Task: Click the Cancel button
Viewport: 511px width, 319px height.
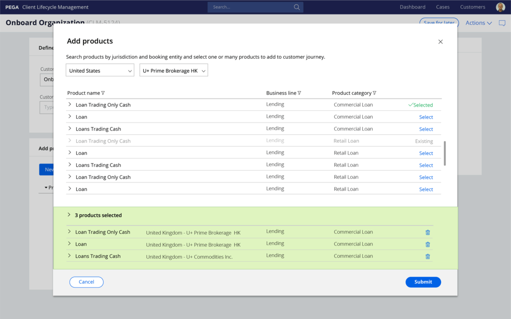Action: point(86,282)
